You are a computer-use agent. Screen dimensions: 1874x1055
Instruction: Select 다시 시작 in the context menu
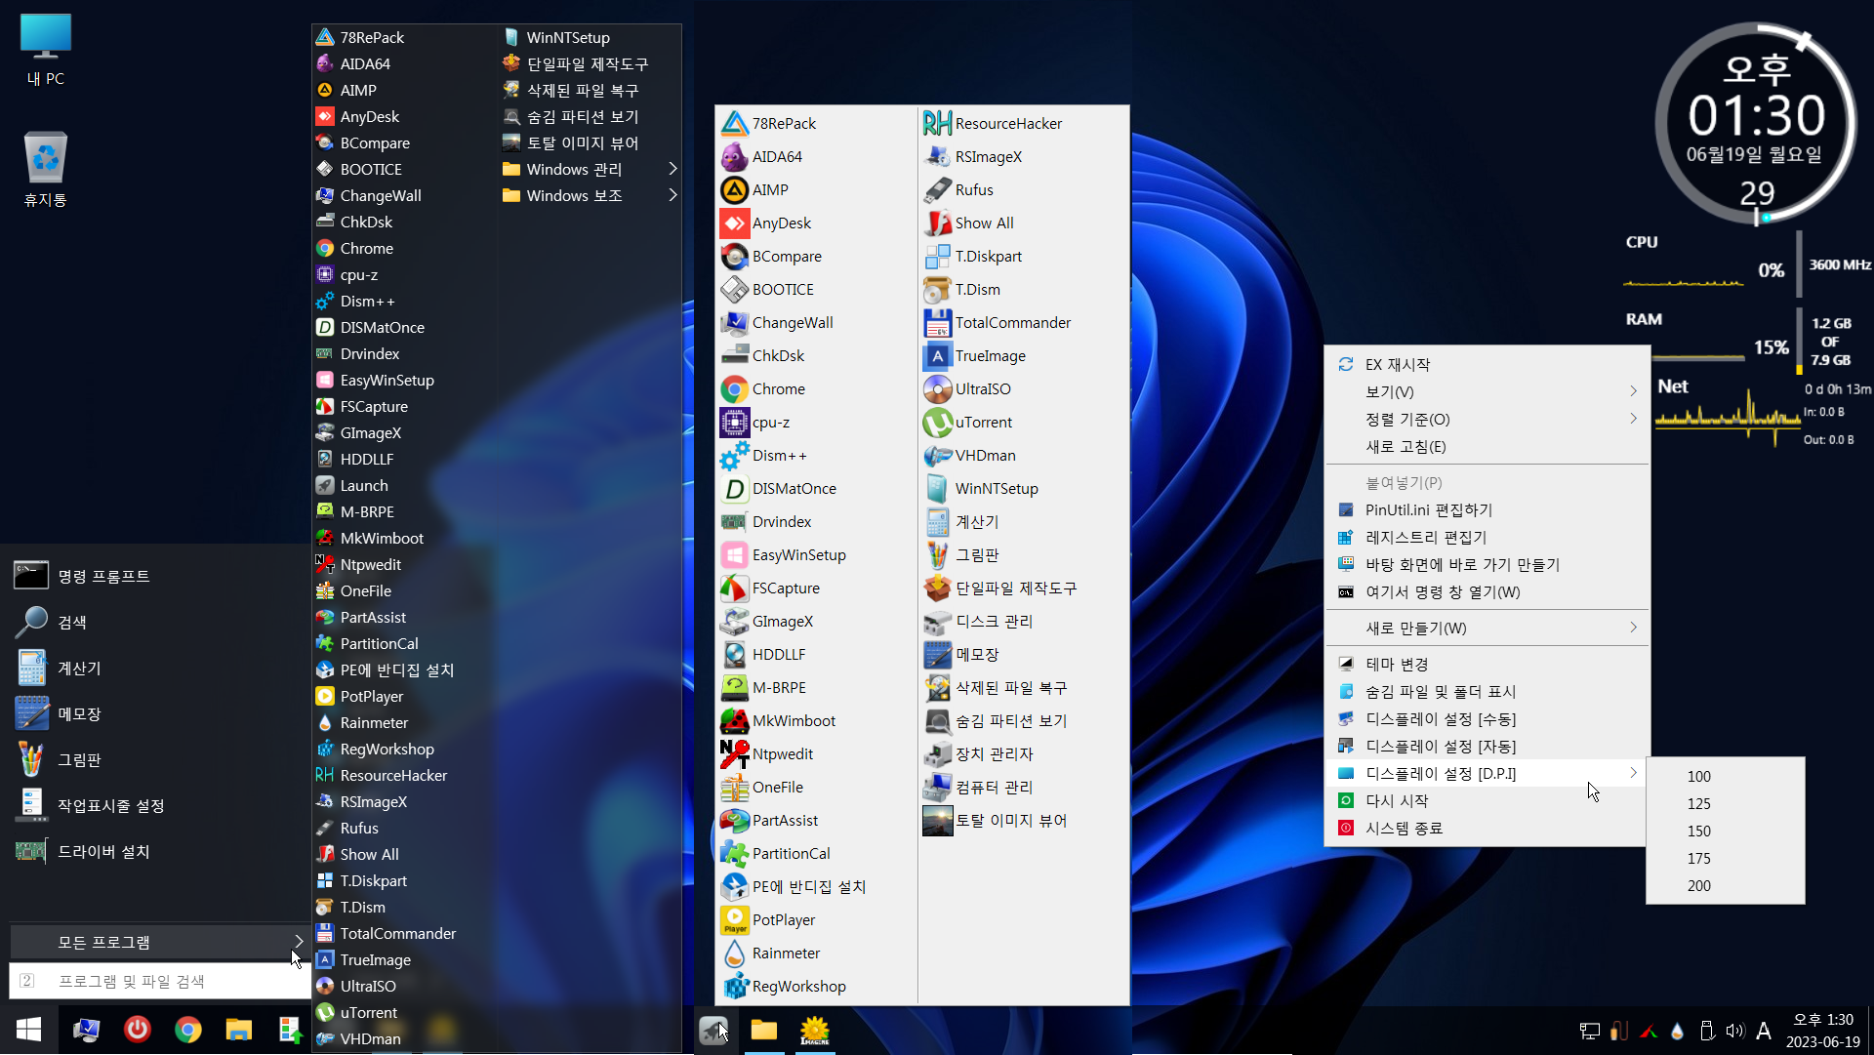tap(1487, 800)
